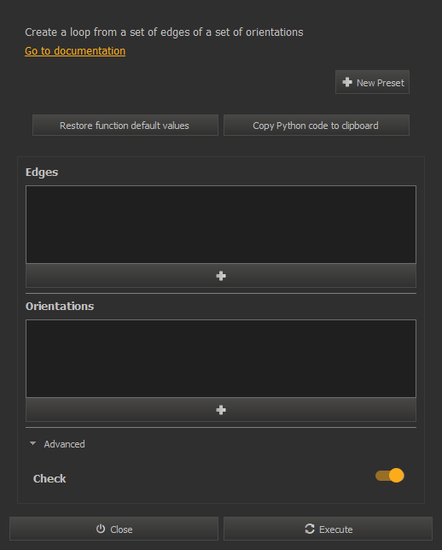Select the empty Edges list box
Image resolution: width=442 pixels, height=550 pixels.
221,225
